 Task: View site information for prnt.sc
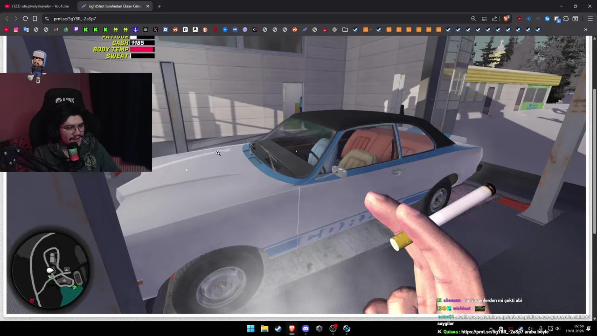tap(47, 19)
